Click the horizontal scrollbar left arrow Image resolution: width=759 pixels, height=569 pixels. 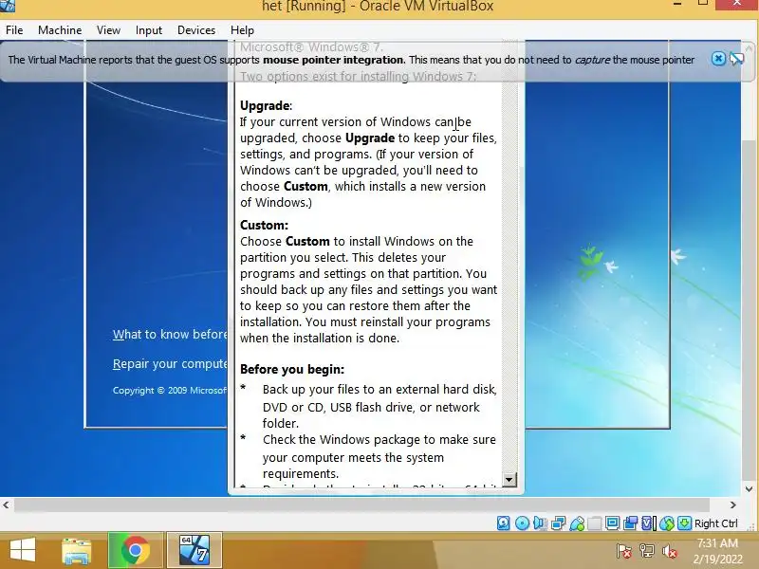[x=6, y=505]
